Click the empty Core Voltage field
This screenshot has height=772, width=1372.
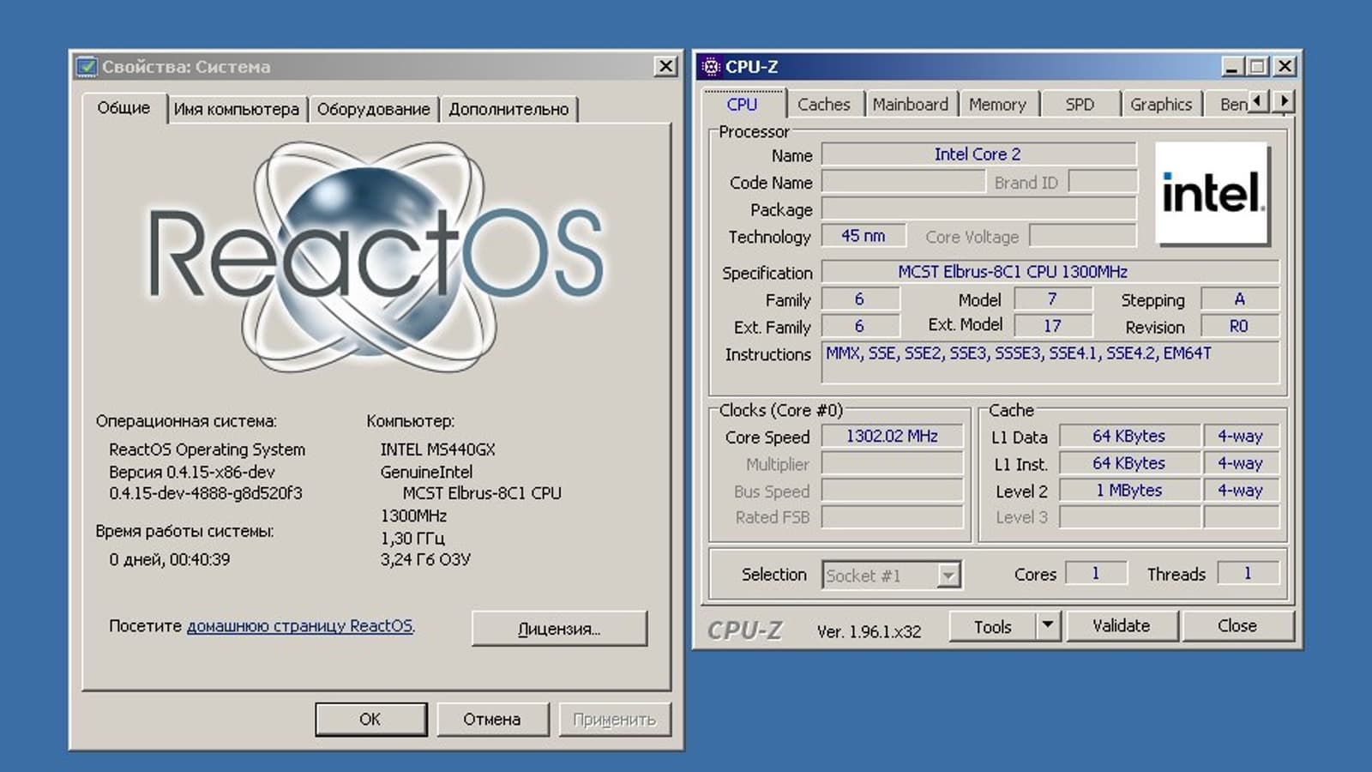pos(1082,236)
